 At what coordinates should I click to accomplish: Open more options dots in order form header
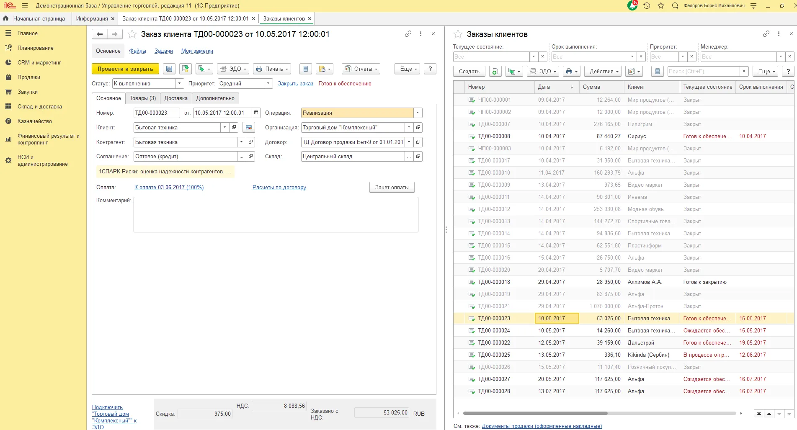[421, 34]
